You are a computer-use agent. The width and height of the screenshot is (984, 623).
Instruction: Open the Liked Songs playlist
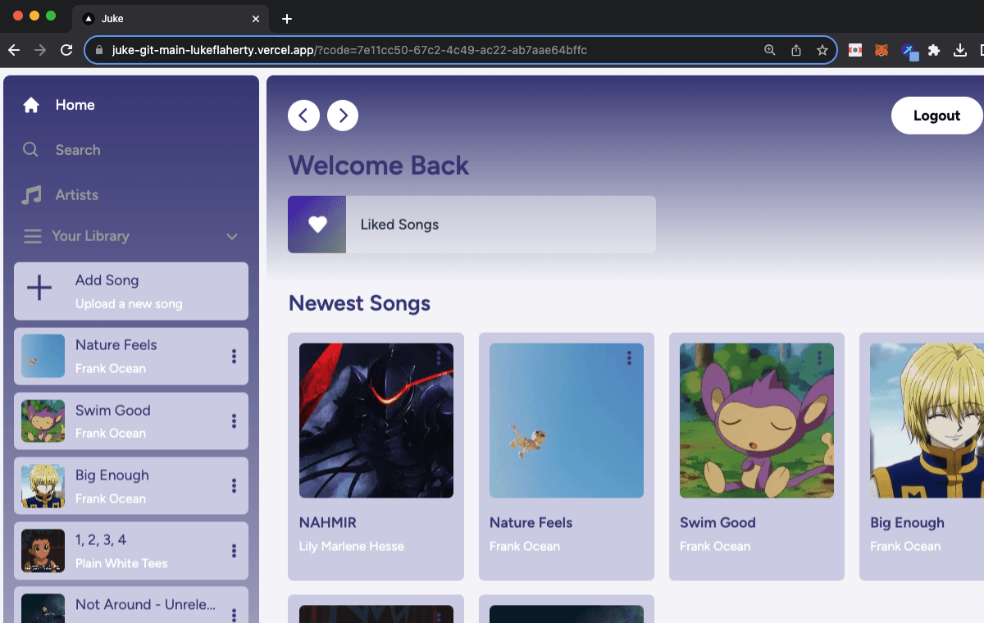click(x=471, y=224)
